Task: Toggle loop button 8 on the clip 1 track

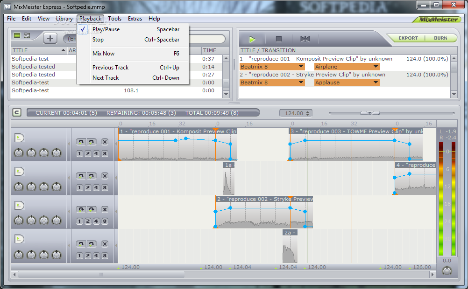Action: coord(105,154)
